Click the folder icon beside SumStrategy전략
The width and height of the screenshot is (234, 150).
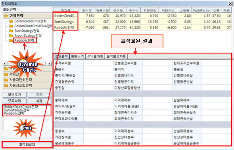[x=11, y=31]
